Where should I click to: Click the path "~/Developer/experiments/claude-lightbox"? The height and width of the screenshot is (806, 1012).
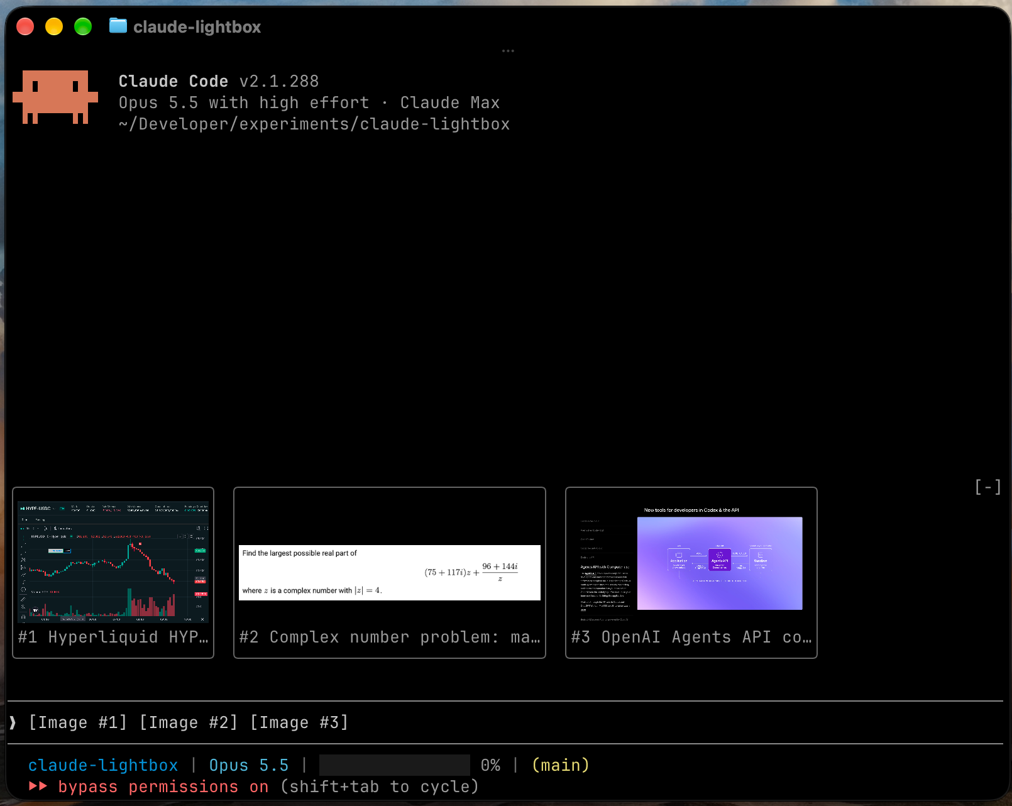(x=314, y=124)
